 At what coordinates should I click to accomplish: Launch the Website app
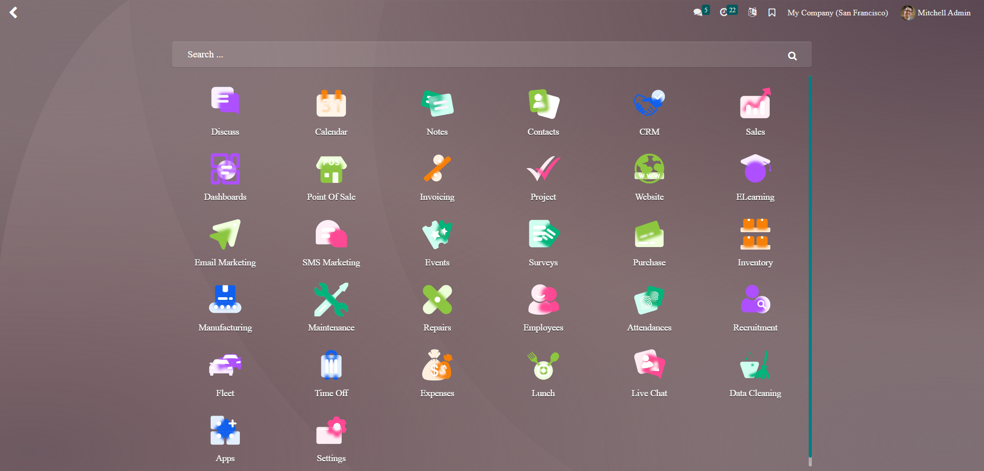(649, 176)
